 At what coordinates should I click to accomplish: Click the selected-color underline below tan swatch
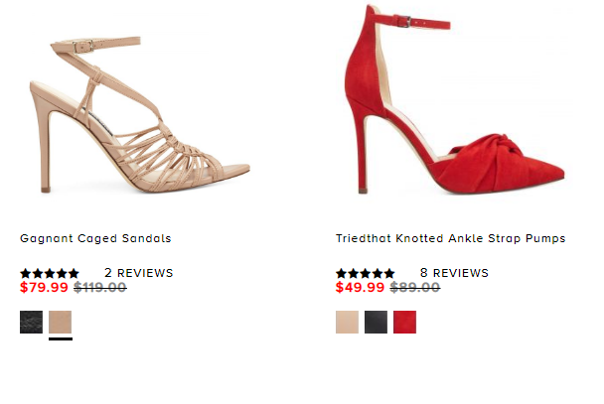(61, 338)
